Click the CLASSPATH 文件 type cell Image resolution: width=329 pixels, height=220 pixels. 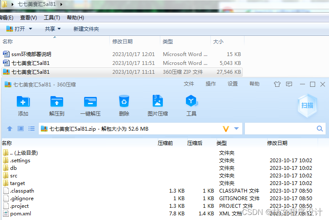(x=239, y=191)
